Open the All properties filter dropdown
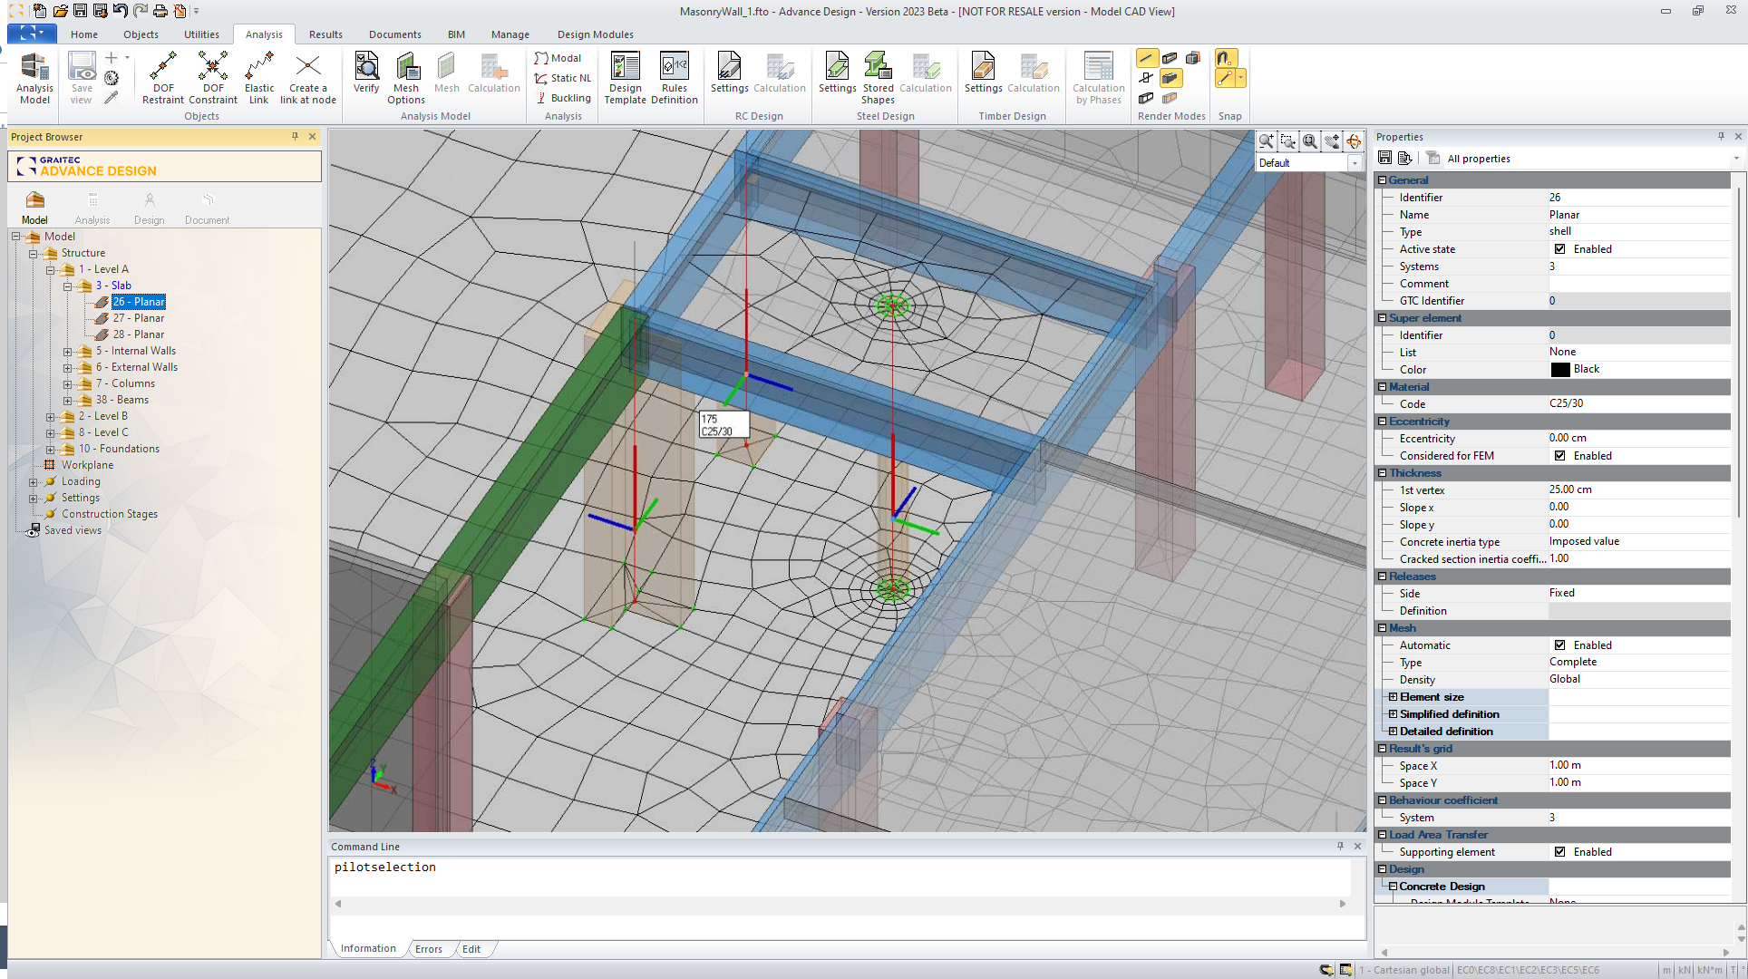The height and width of the screenshot is (979, 1748). pos(1735,159)
